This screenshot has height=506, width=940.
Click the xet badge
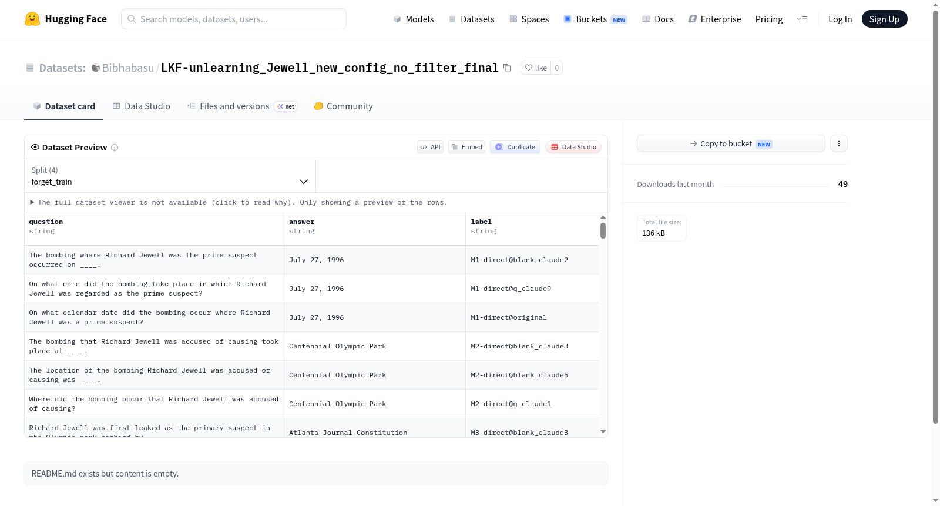tap(286, 106)
